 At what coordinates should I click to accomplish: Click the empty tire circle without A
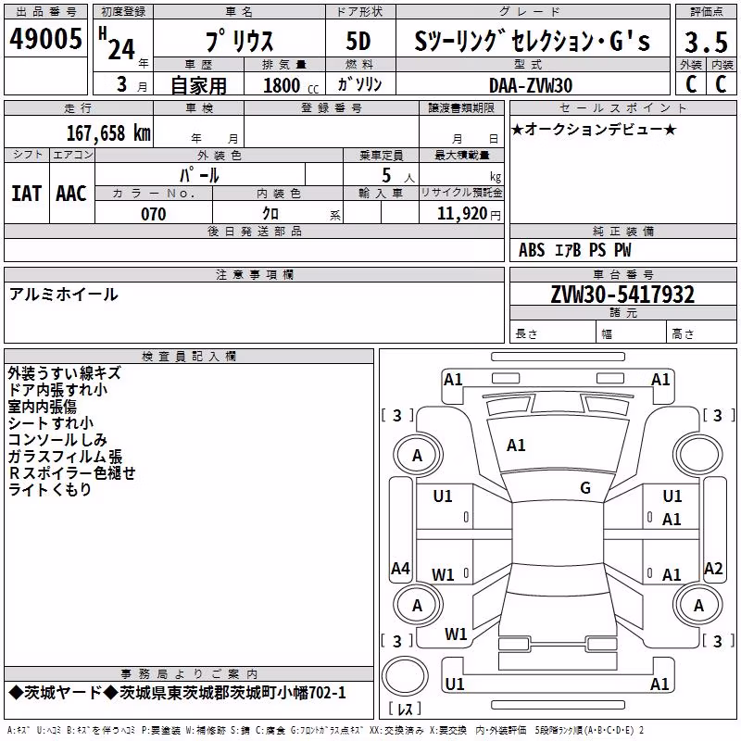click(698, 455)
